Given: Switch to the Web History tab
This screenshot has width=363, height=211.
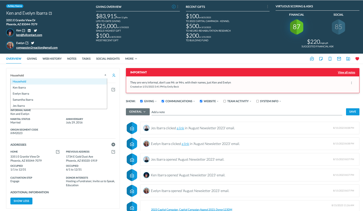Looking at the screenshot, I should [x=52, y=59].
